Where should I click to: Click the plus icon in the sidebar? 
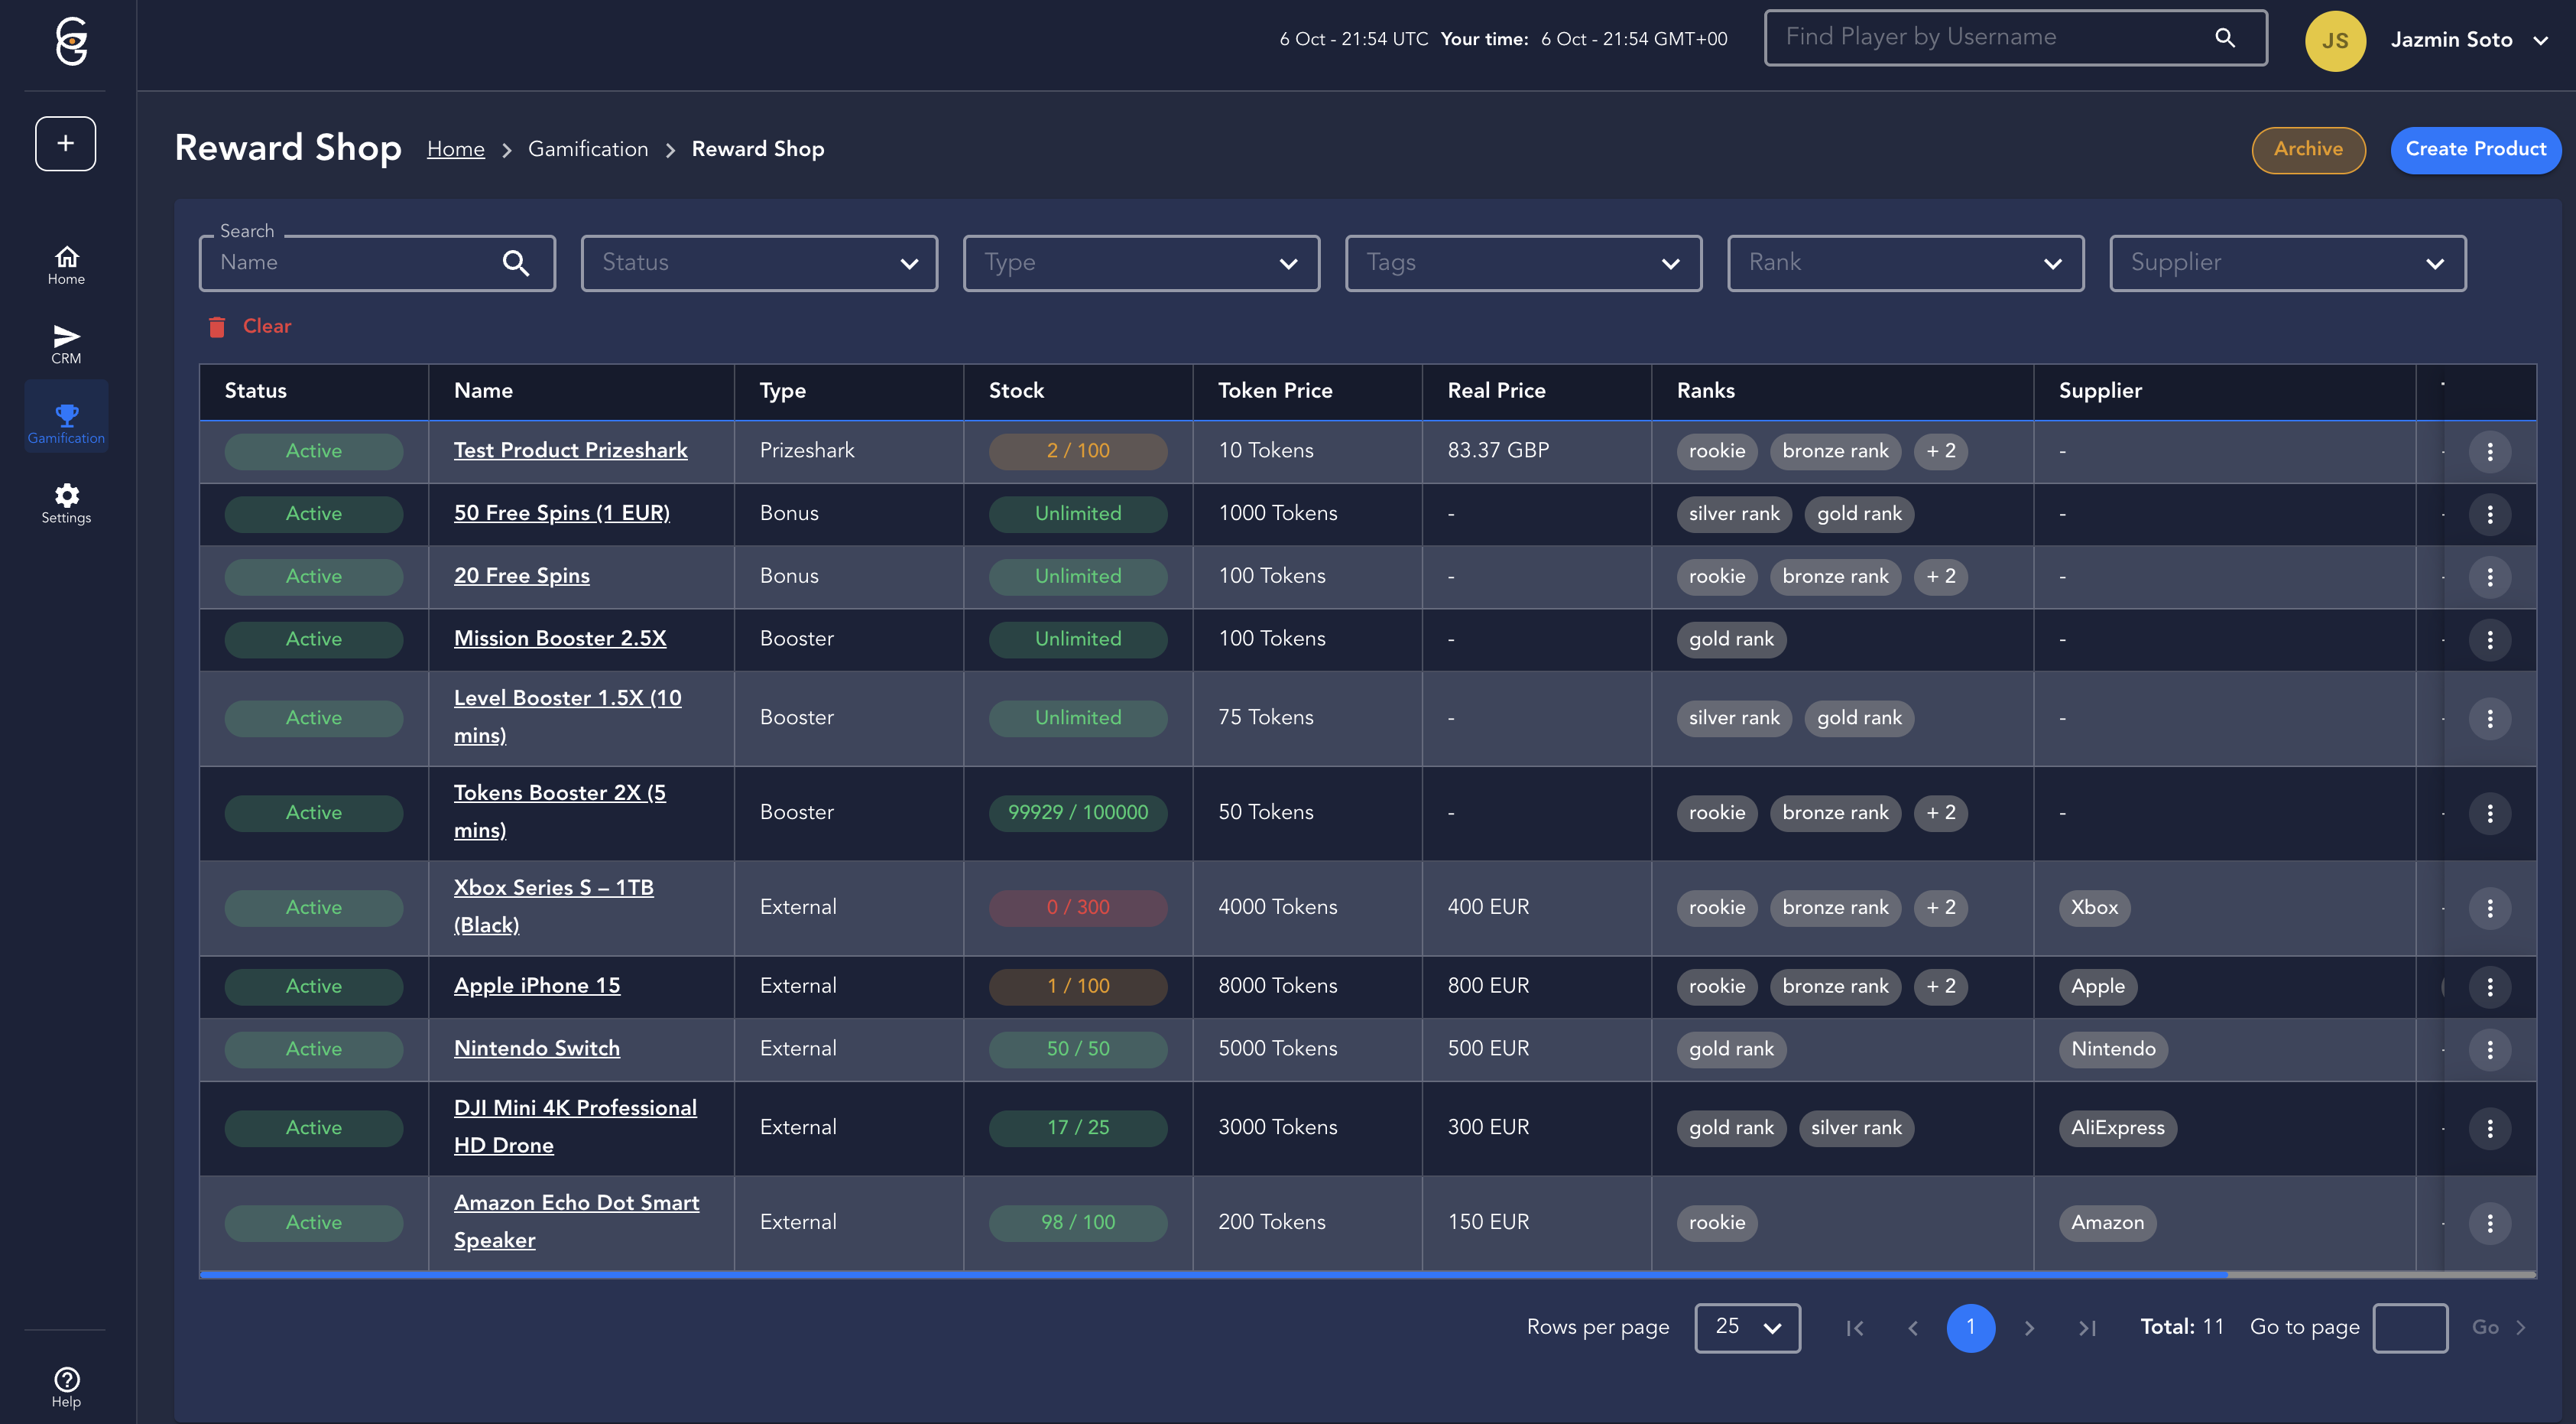(x=65, y=143)
